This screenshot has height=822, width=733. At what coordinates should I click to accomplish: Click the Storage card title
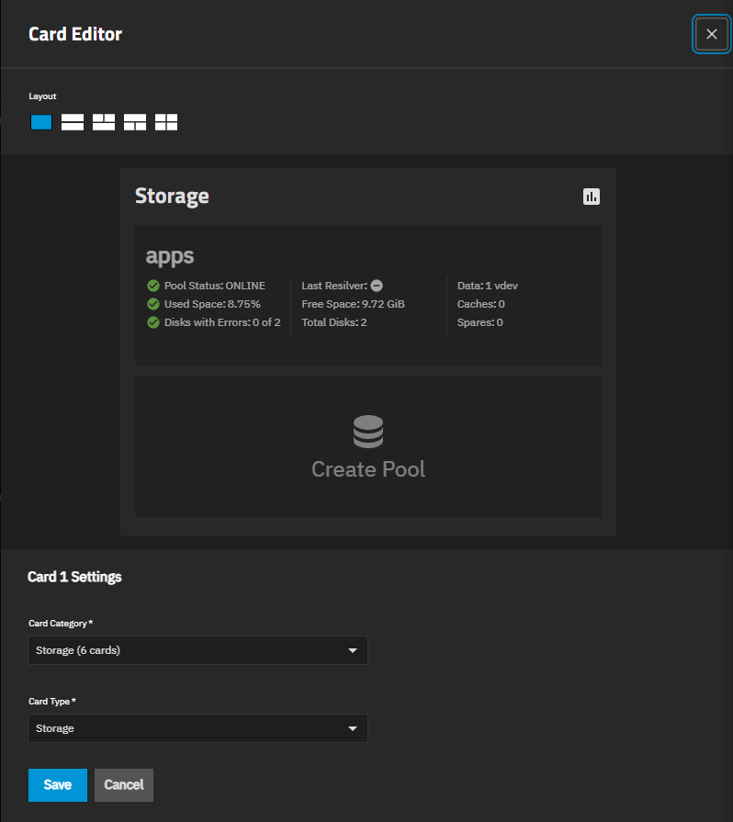172,196
